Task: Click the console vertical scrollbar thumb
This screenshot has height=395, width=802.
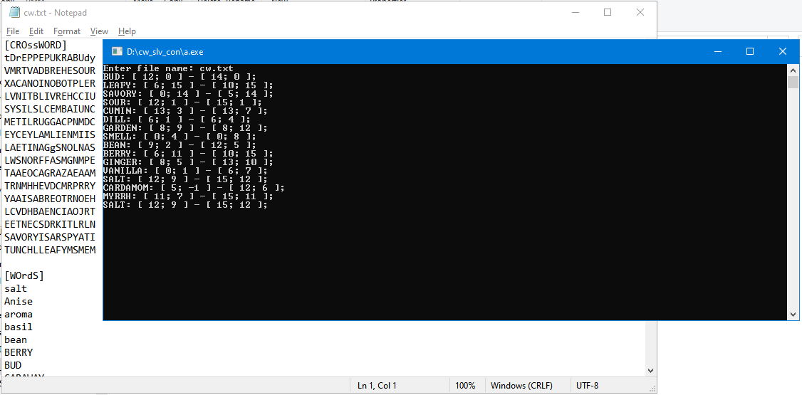Action: coord(793,83)
